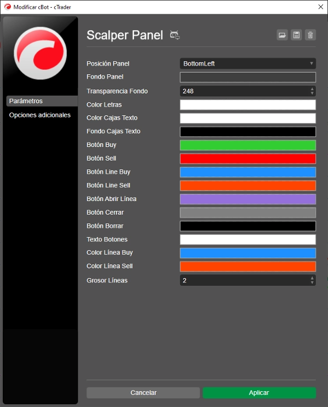
Task: Change the Botón Abrir Línea purple swatch
Action: point(248,199)
